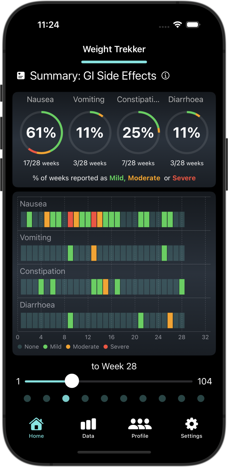Select the highlighted third page dot
This screenshot has height=467, width=228.
[x=66, y=398]
